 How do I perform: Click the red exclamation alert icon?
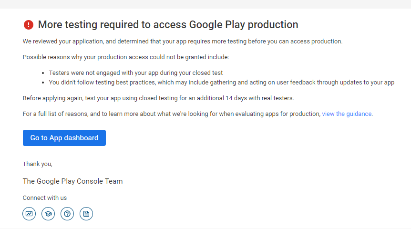point(29,25)
